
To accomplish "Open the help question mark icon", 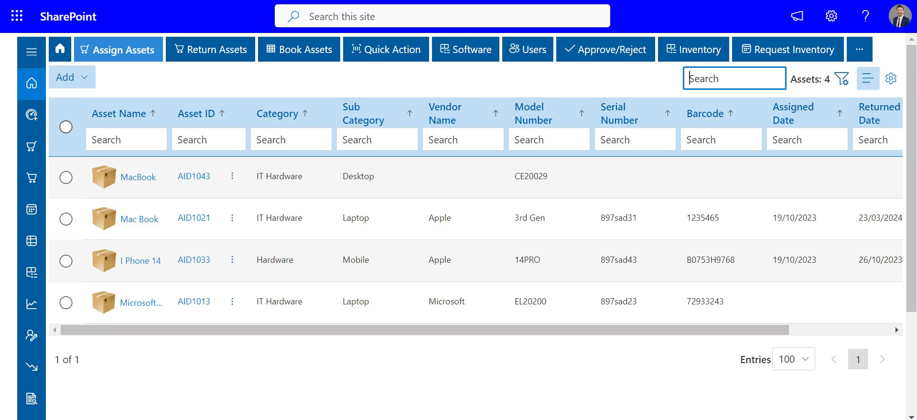I will pyautogui.click(x=865, y=16).
